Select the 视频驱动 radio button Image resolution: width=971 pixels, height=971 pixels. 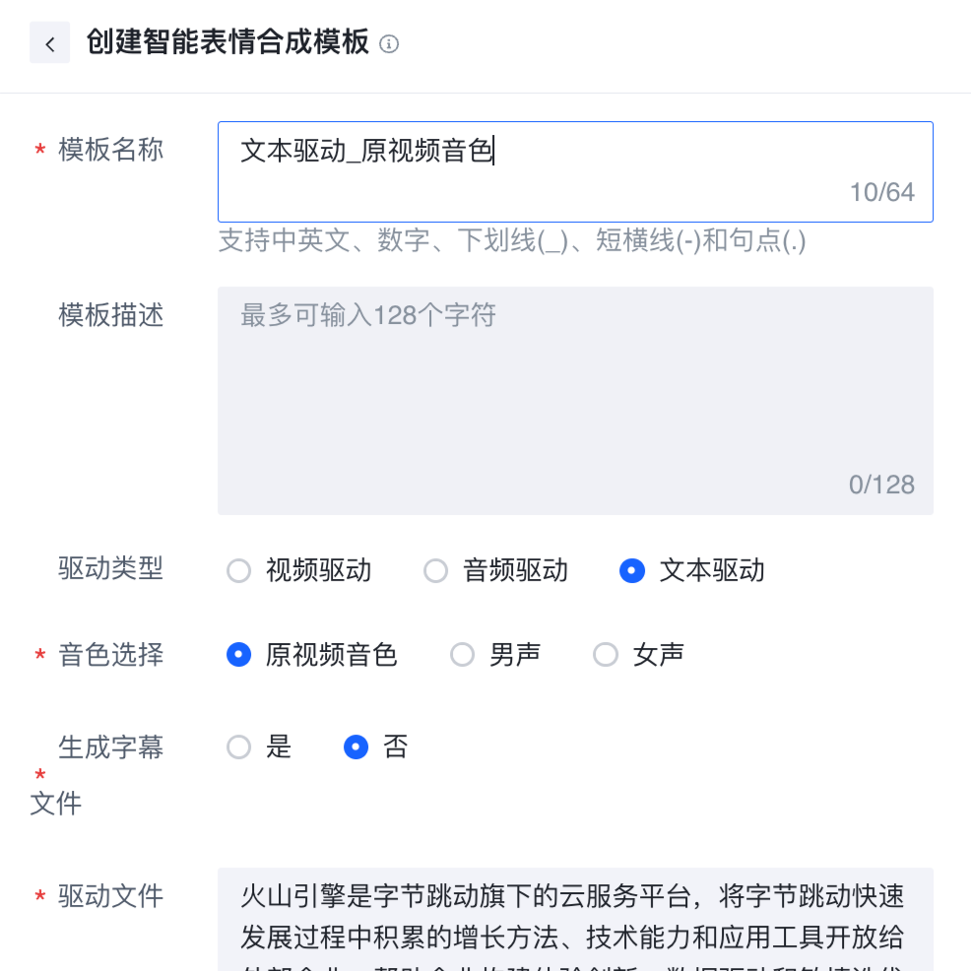click(x=239, y=571)
